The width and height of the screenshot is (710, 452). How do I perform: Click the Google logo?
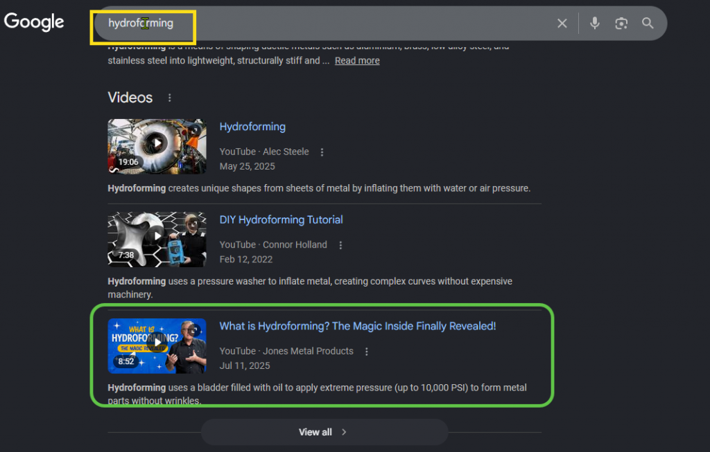click(34, 21)
